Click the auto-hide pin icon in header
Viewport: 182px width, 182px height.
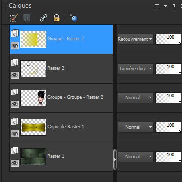[x=174, y=6]
